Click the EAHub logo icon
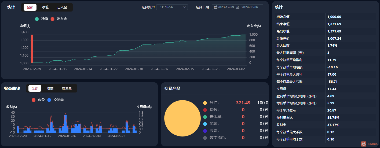The height and width of the screenshot is (148, 380). click(x=363, y=144)
